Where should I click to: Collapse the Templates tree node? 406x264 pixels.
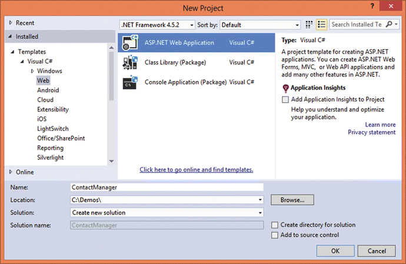point(12,52)
